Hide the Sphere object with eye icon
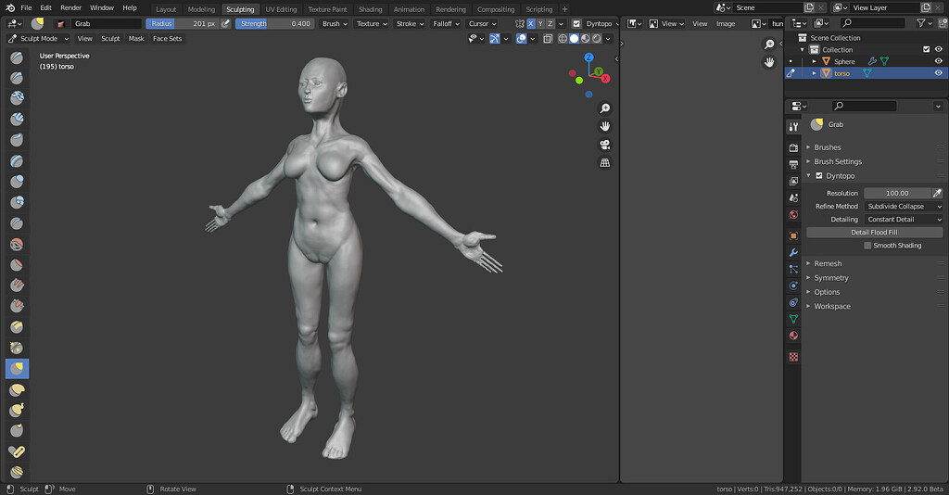Image resolution: width=949 pixels, height=495 pixels. coord(938,61)
